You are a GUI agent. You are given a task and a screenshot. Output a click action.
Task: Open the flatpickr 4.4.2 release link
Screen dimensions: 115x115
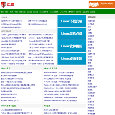[58, 76]
